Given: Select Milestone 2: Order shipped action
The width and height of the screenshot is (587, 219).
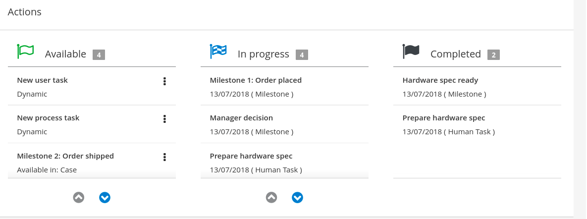Looking at the screenshot, I should [x=65, y=156].
